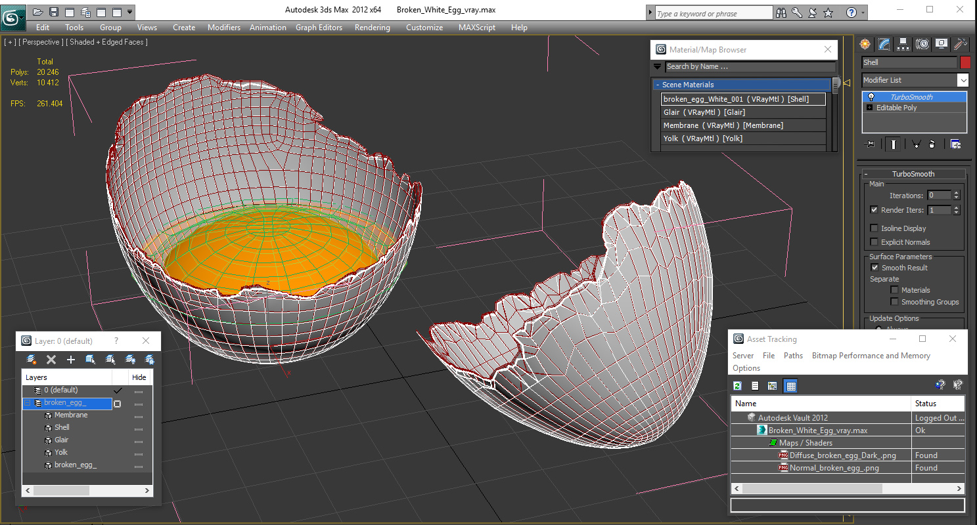Open the Utilities hammer panel tab
This screenshot has width=977, height=525.
click(x=961, y=44)
